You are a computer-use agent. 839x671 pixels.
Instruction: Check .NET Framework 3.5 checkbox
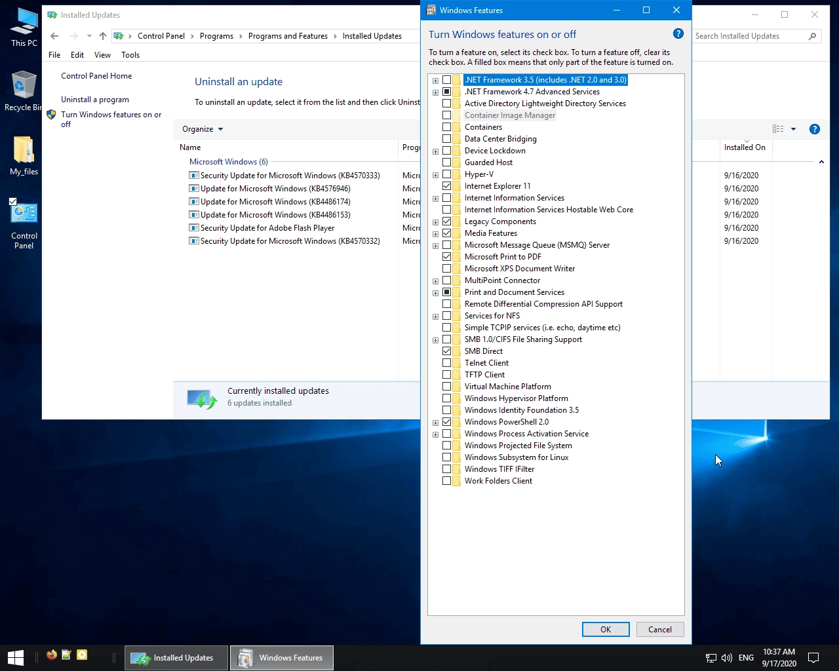[x=446, y=80]
